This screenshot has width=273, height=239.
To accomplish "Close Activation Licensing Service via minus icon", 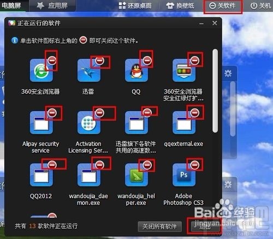I will 100,113.
